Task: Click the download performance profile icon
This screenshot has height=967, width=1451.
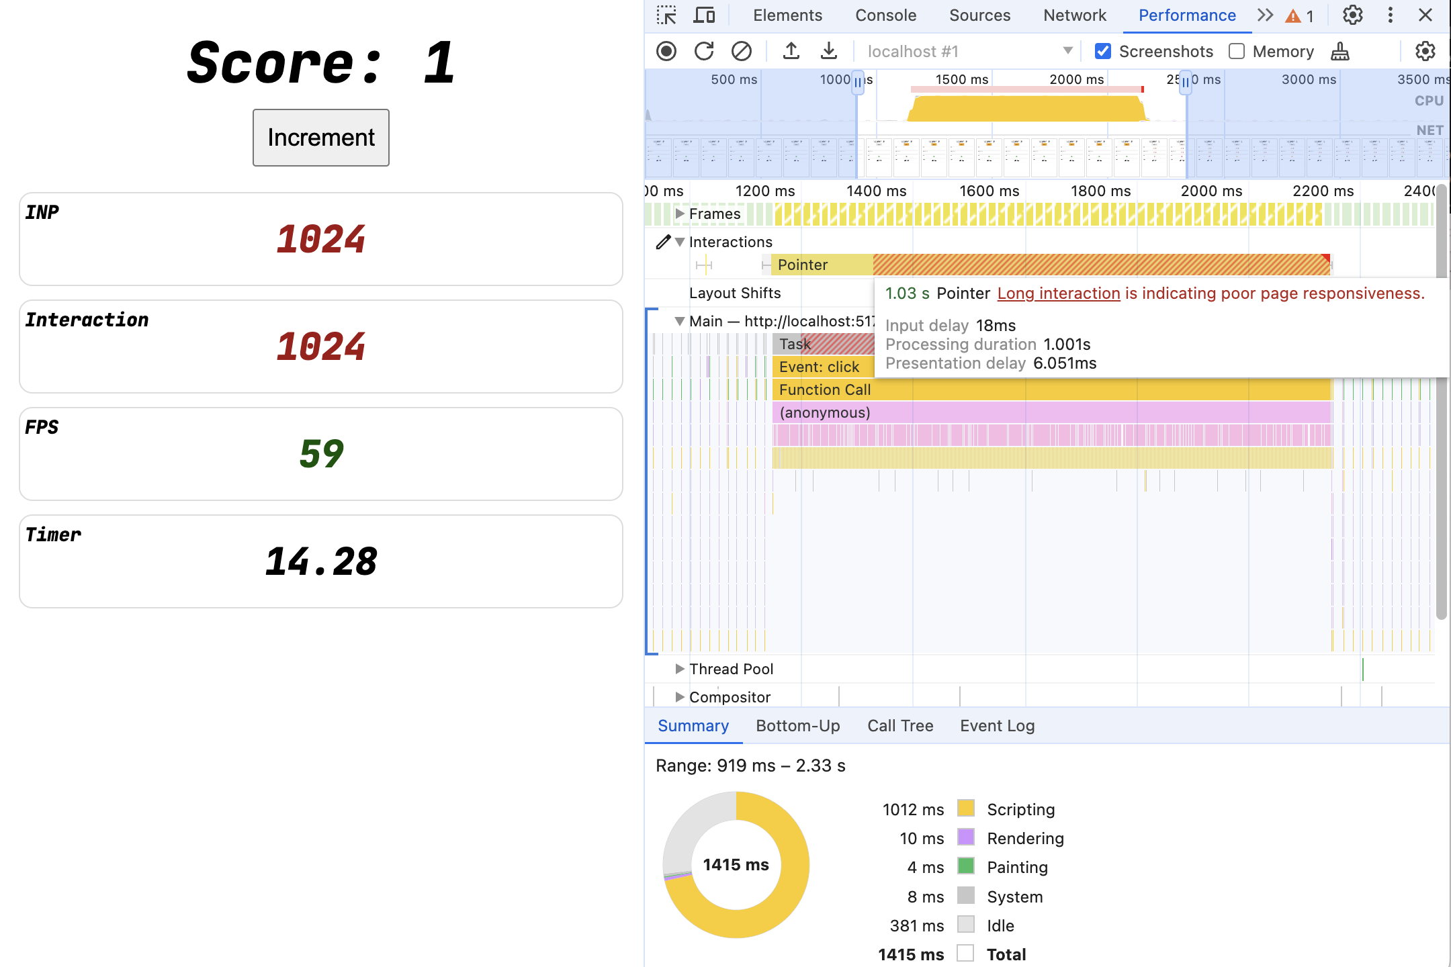Action: (826, 50)
